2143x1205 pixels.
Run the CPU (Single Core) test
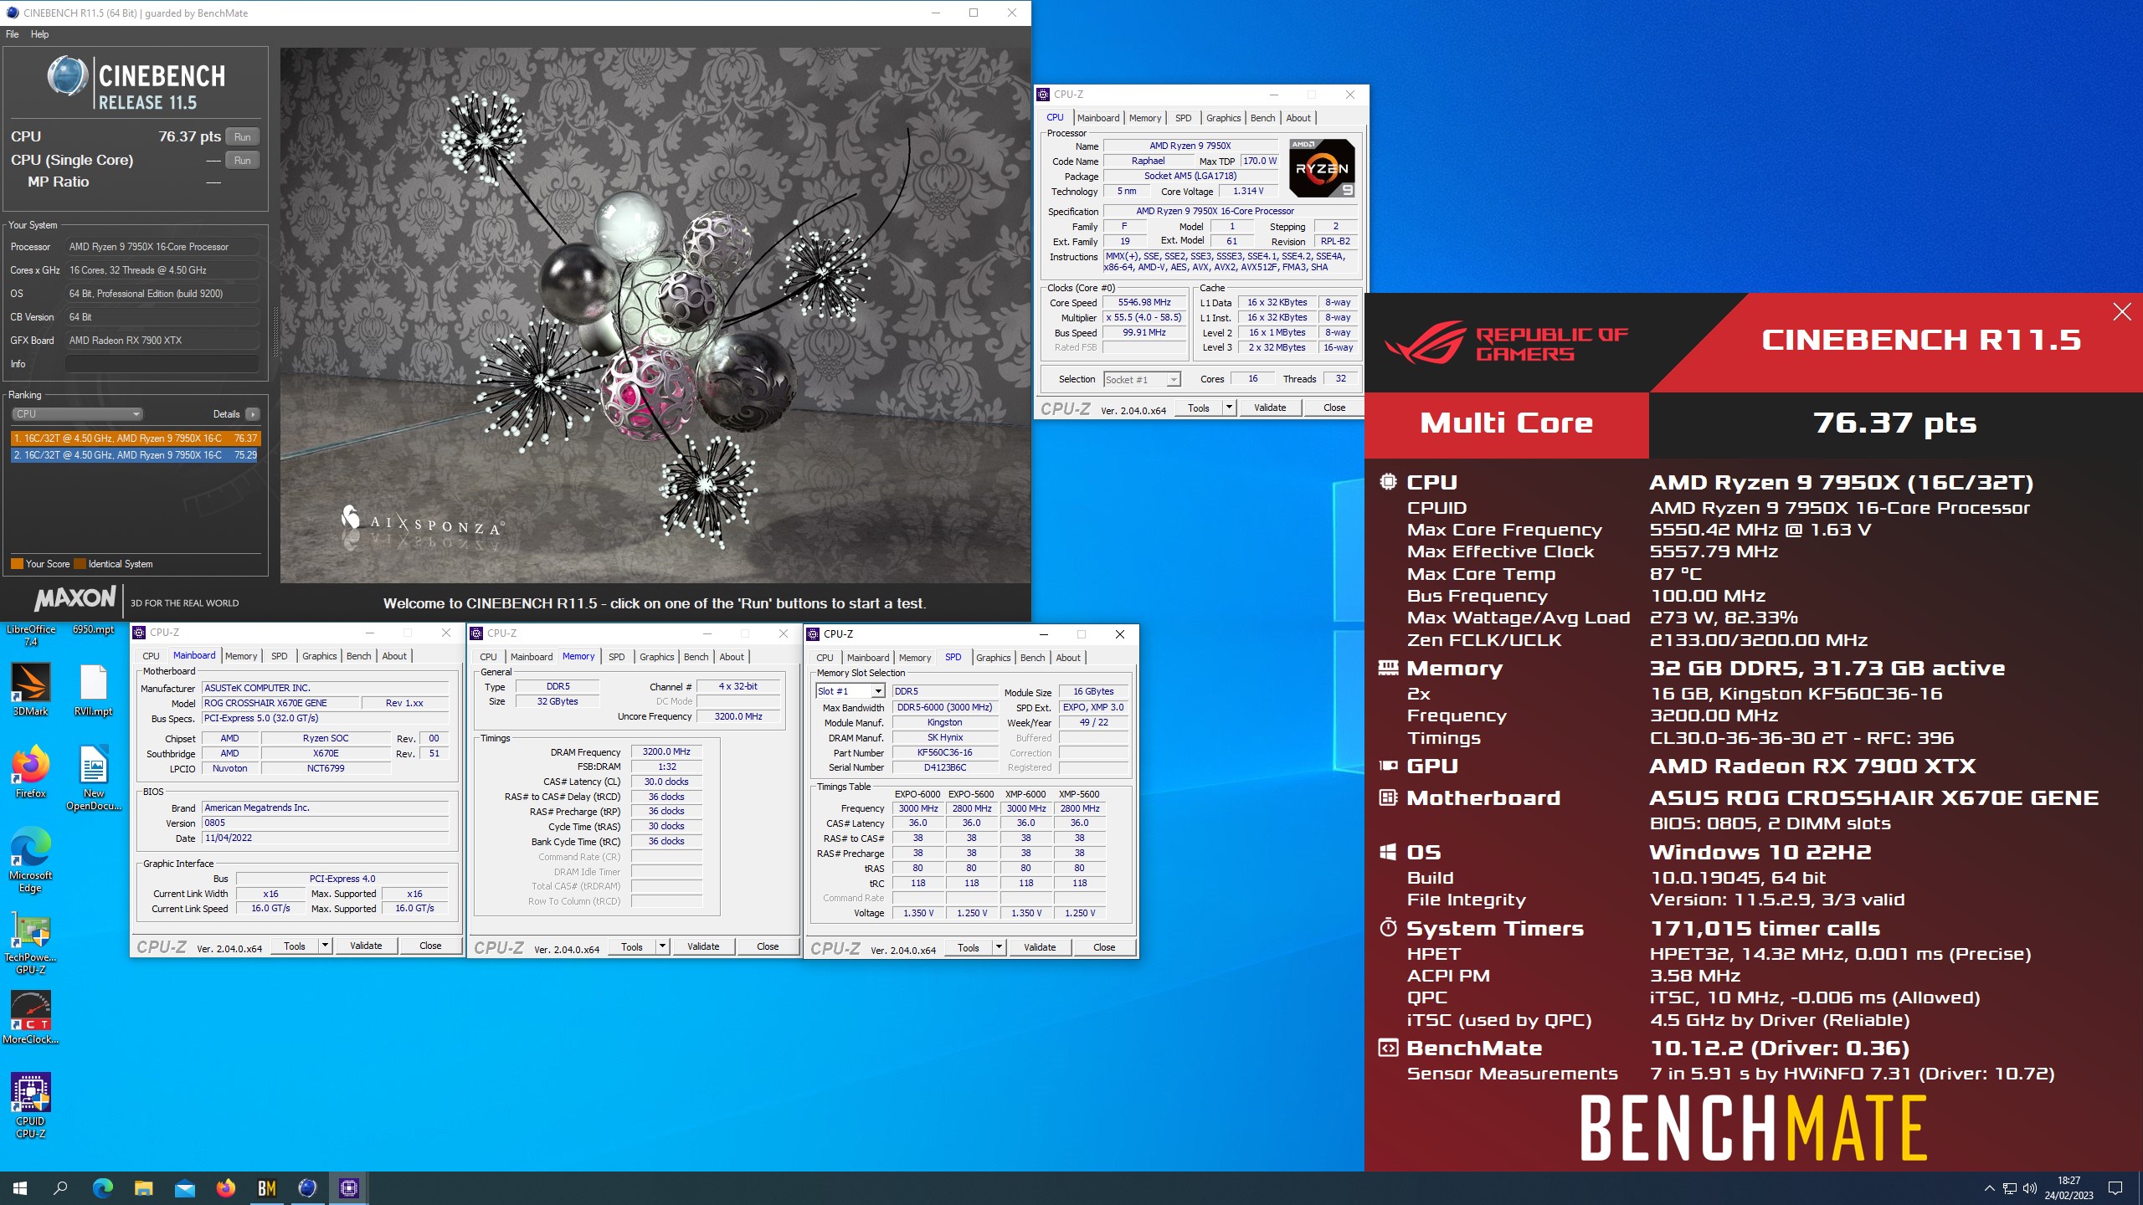point(242,160)
